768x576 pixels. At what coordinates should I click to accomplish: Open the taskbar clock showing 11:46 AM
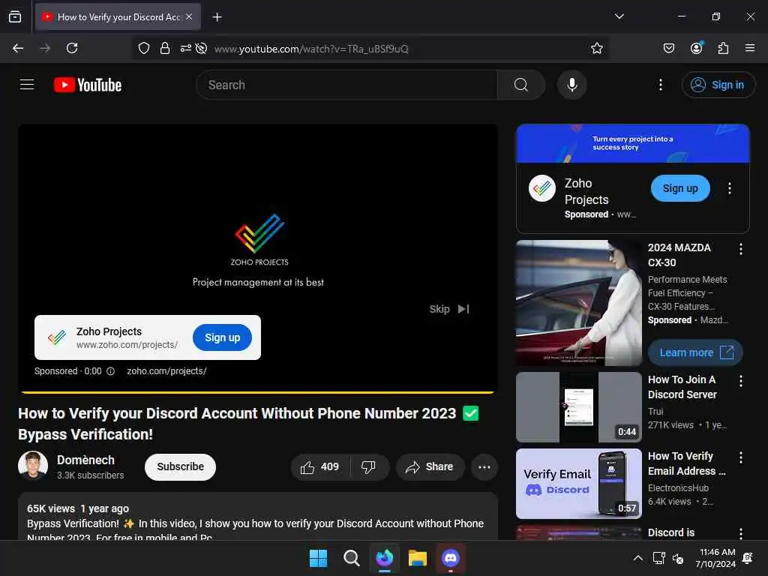pyautogui.click(x=715, y=558)
